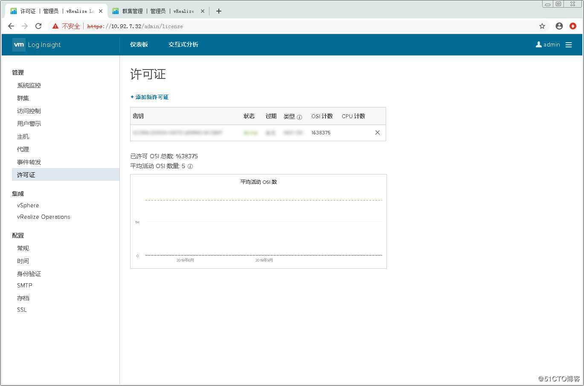Open 身份验证 configuration page
Image resolution: width=584 pixels, height=386 pixels.
(x=29, y=274)
